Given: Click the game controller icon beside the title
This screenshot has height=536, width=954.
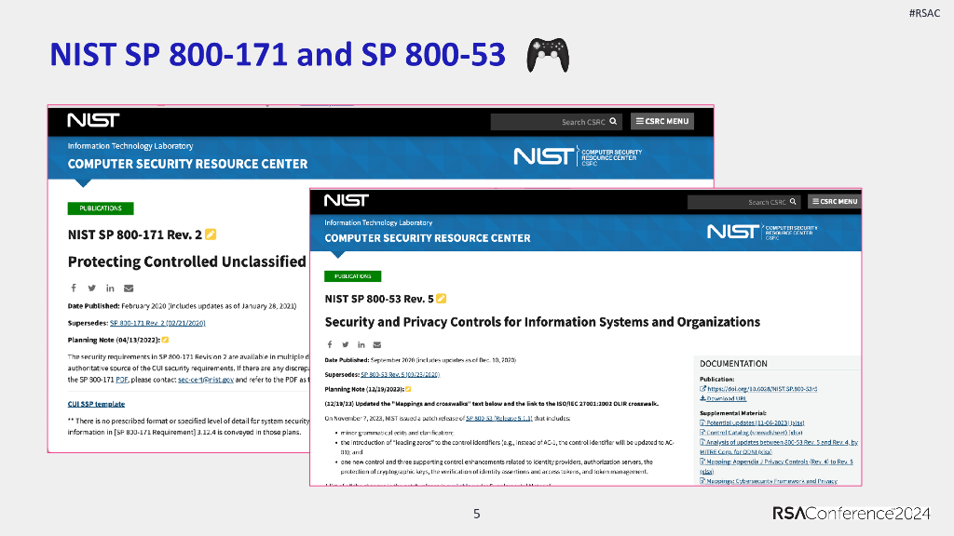Looking at the screenshot, I should (x=548, y=56).
